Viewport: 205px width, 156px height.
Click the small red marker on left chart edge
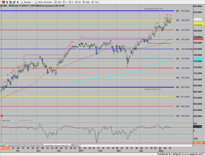pos(2,116)
